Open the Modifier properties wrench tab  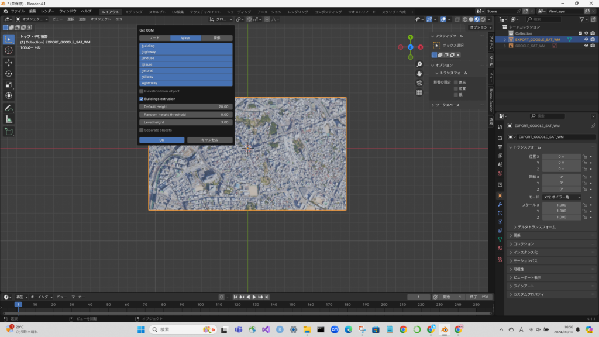[500, 204]
